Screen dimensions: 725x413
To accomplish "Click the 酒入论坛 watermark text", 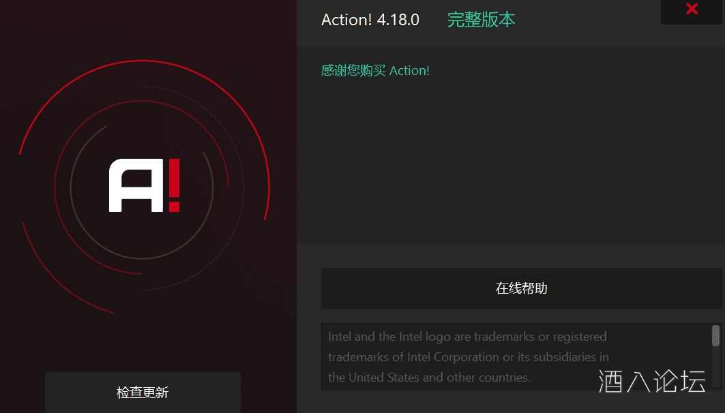I will point(652,382).
